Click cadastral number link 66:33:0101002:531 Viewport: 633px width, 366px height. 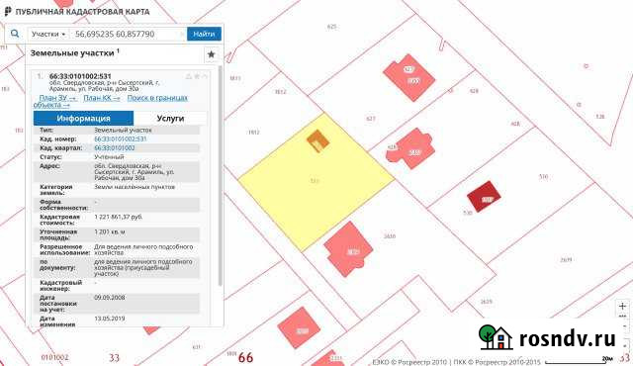tap(121, 138)
